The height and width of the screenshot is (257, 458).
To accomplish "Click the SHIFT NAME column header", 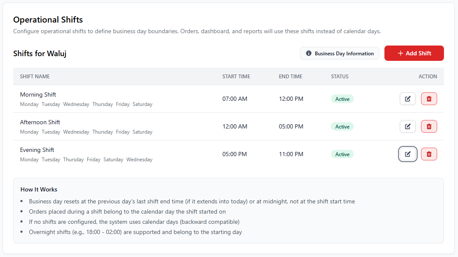I will coord(34,76).
